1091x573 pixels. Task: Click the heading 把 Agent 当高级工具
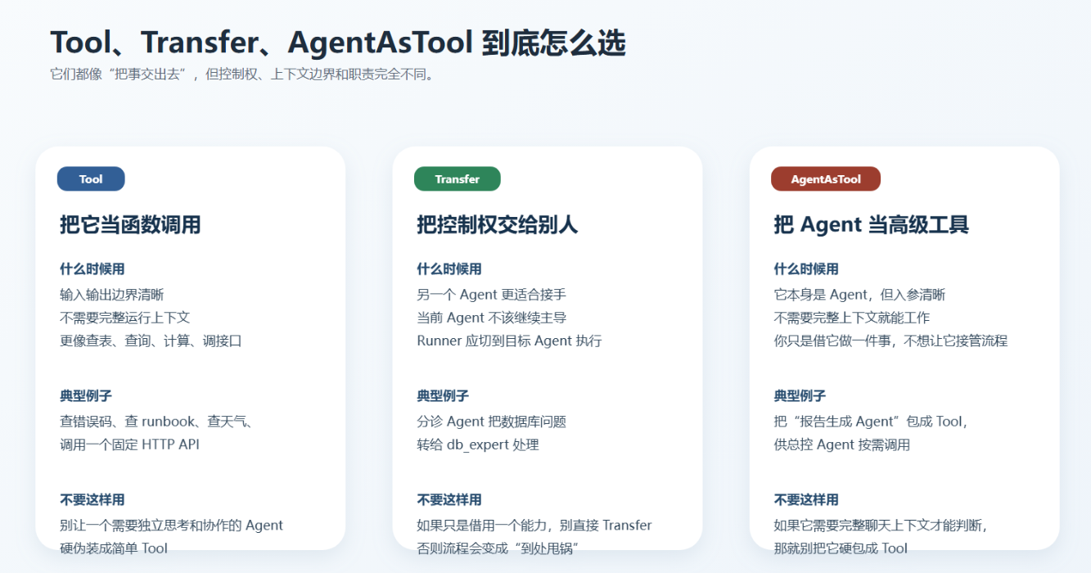(872, 225)
